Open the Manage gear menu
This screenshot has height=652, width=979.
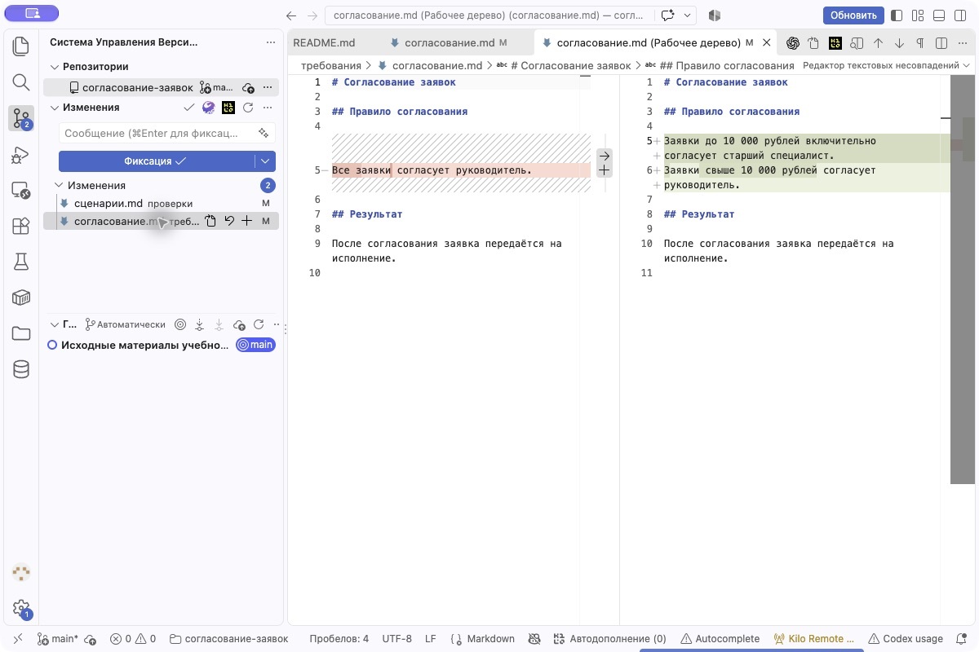click(x=21, y=608)
